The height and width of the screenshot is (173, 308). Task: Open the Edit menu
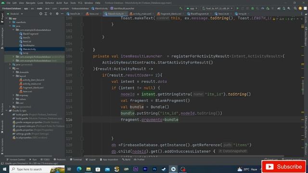[x=14, y=3]
